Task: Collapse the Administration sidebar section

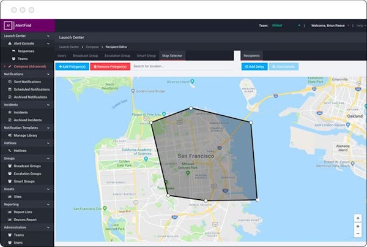Action: (x=48, y=227)
